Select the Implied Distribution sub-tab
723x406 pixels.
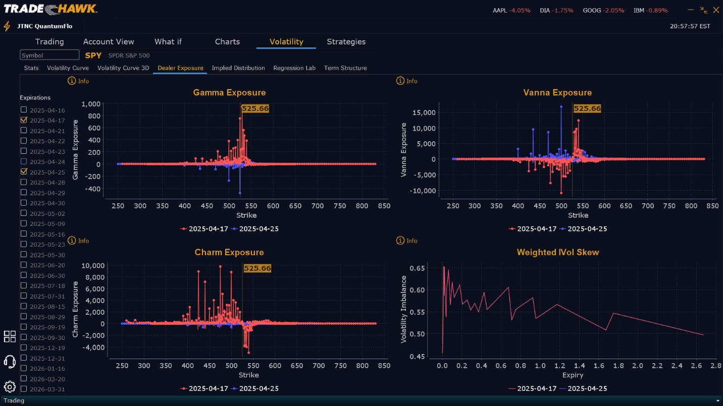tap(238, 68)
